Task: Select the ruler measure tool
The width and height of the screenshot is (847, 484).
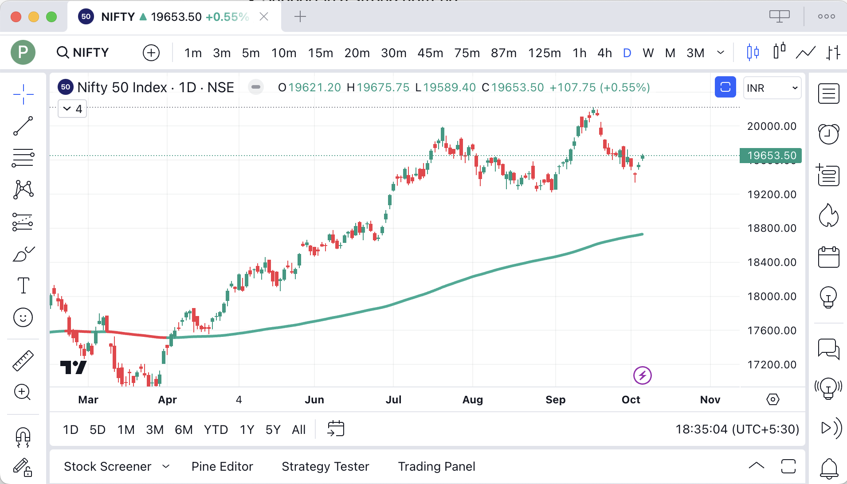Action: pos(23,360)
